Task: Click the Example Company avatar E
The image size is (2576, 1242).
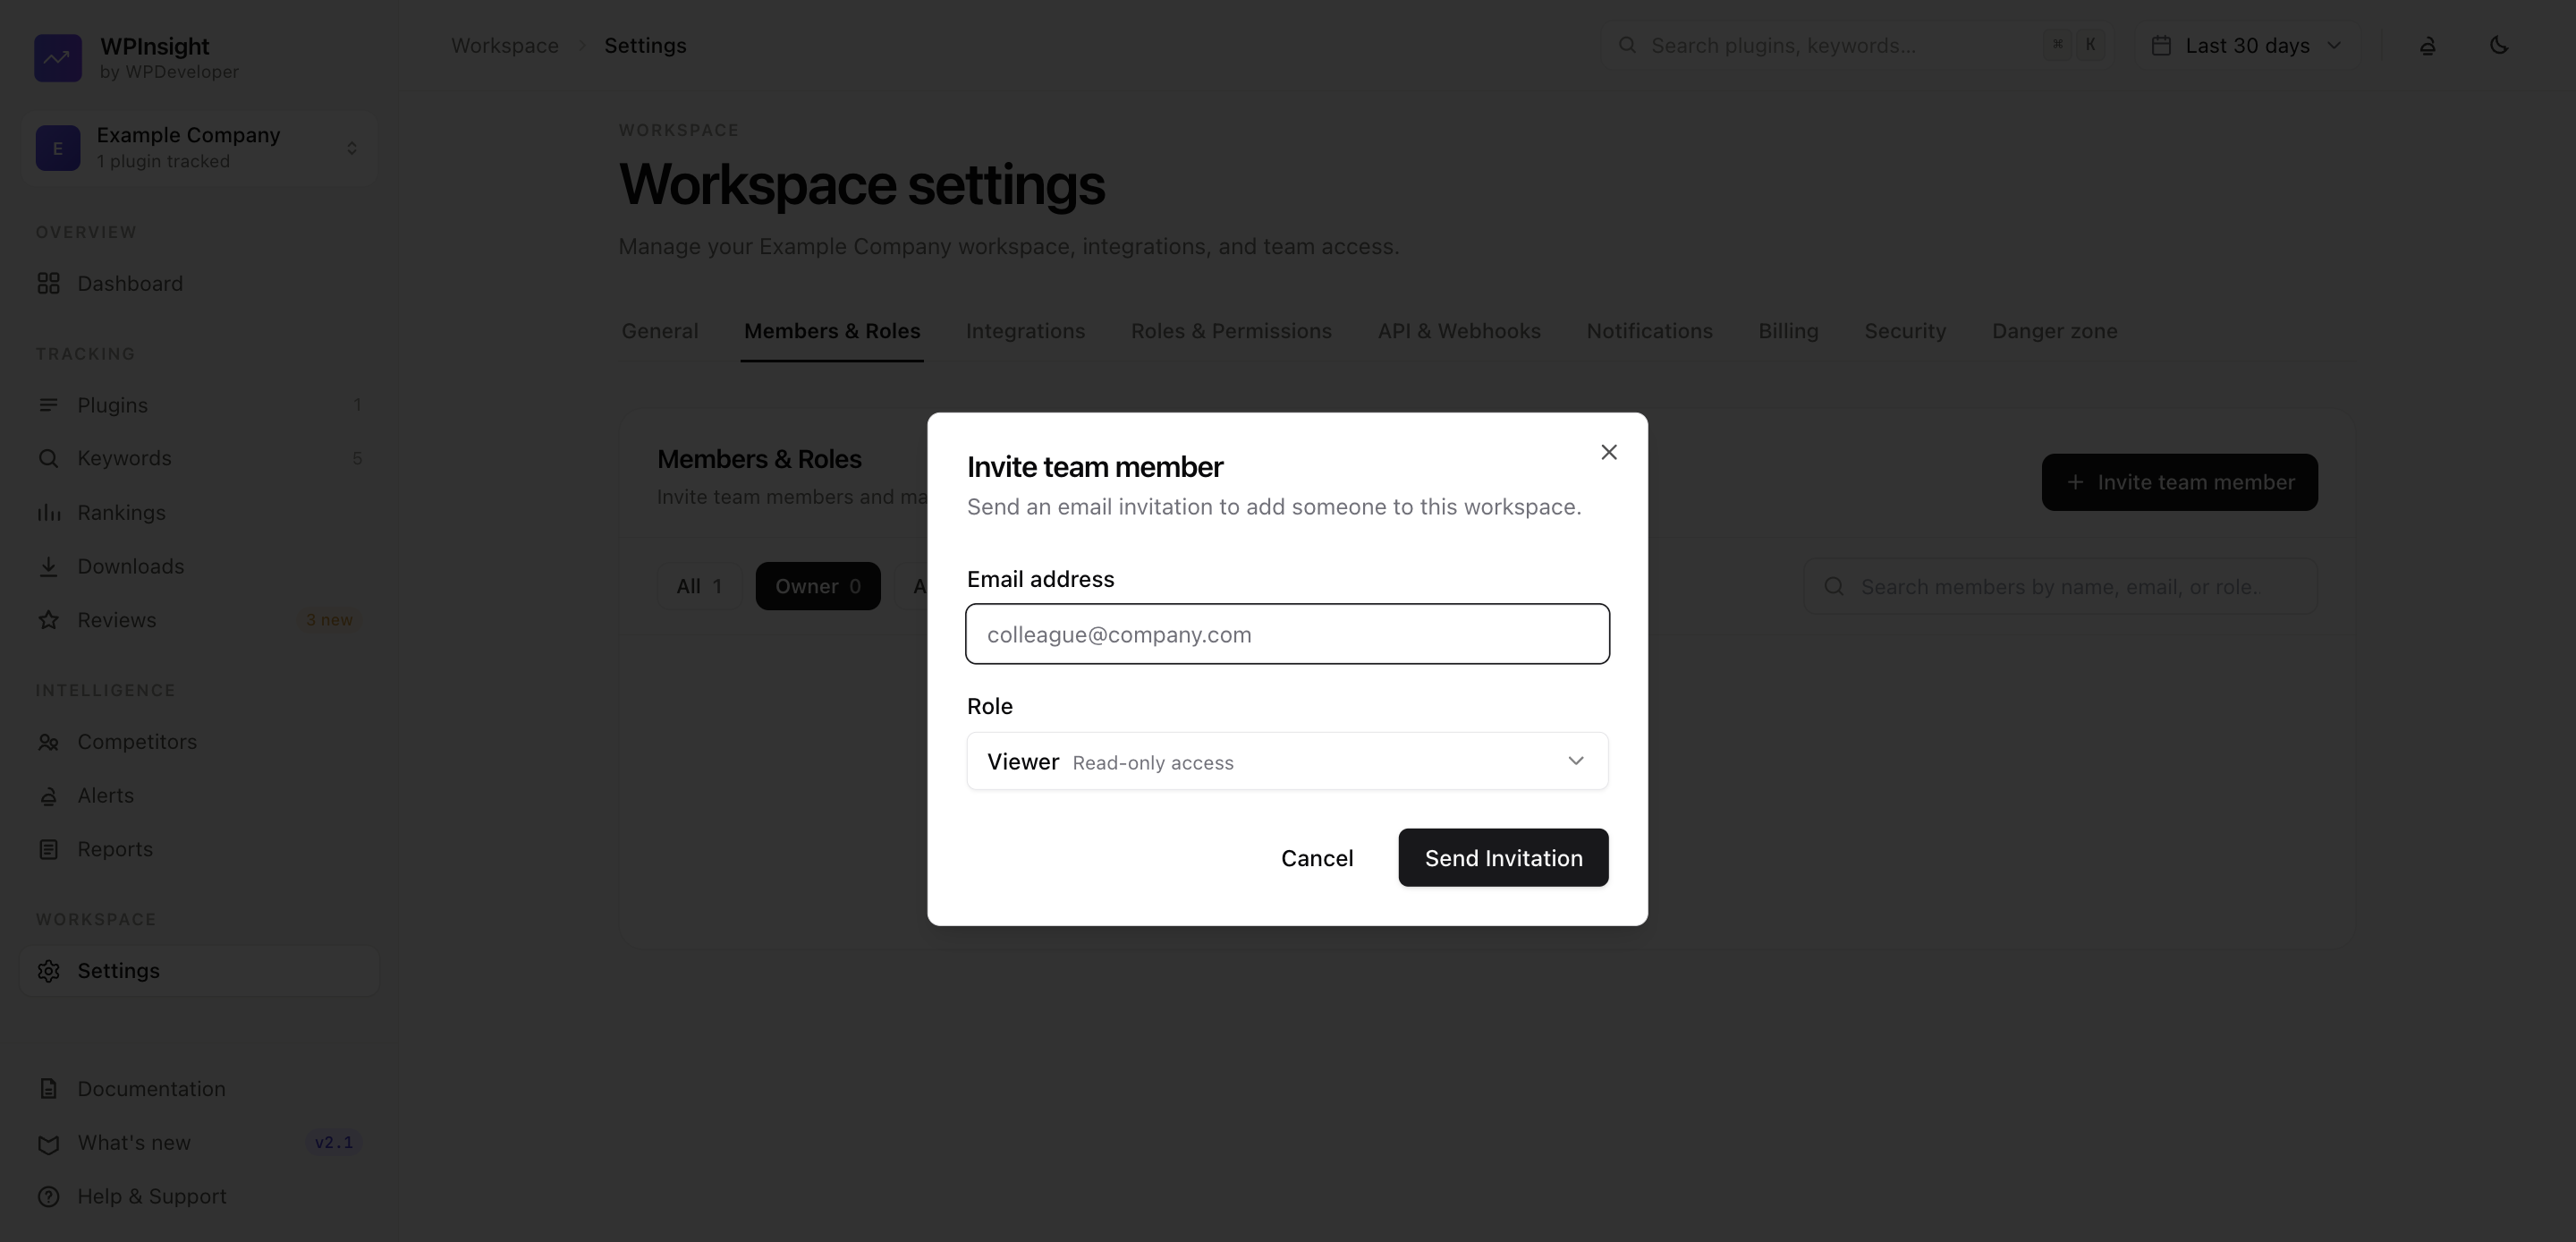Action: (x=58, y=147)
